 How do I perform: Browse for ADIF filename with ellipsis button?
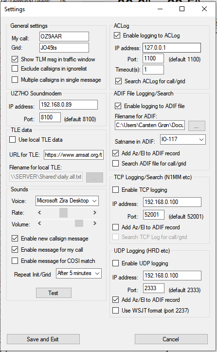coord(197,126)
